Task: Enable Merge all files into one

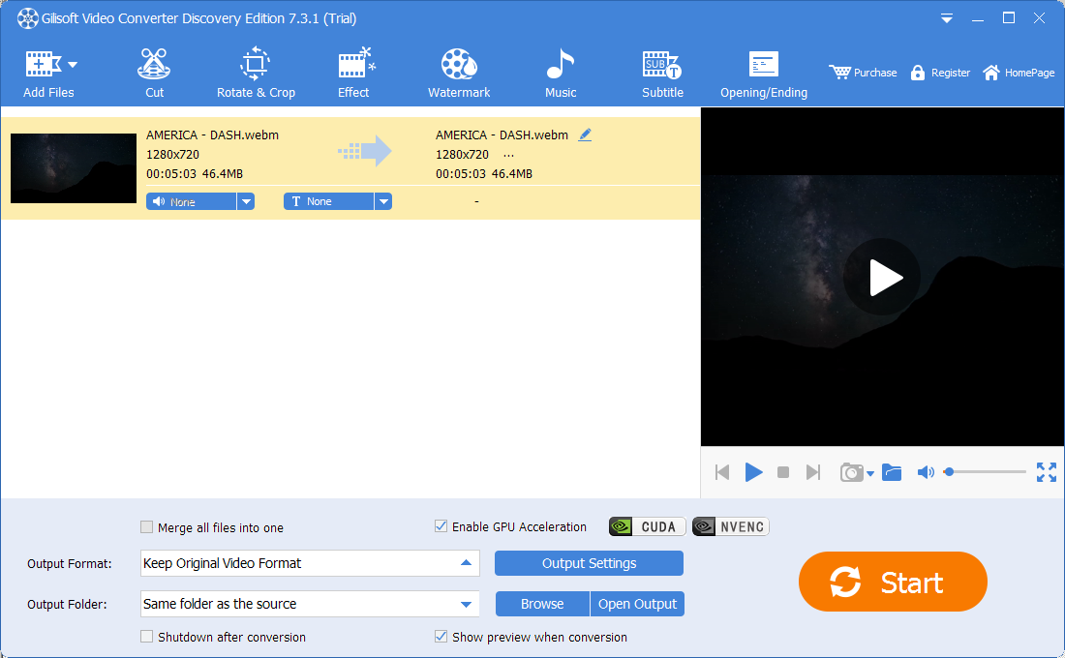Action: pos(146,527)
